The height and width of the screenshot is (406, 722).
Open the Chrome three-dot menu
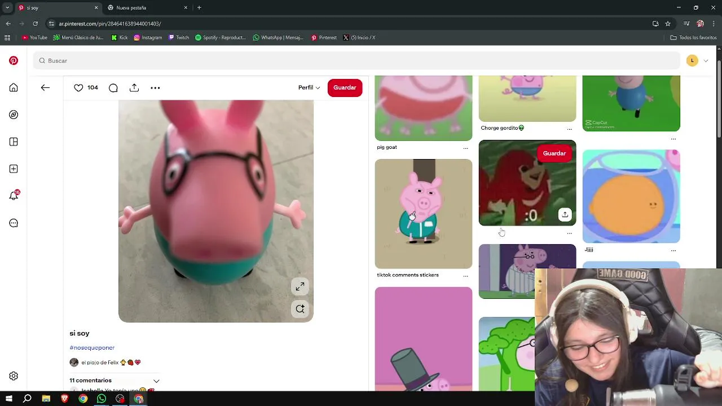pyautogui.click(x=714, y=24)
